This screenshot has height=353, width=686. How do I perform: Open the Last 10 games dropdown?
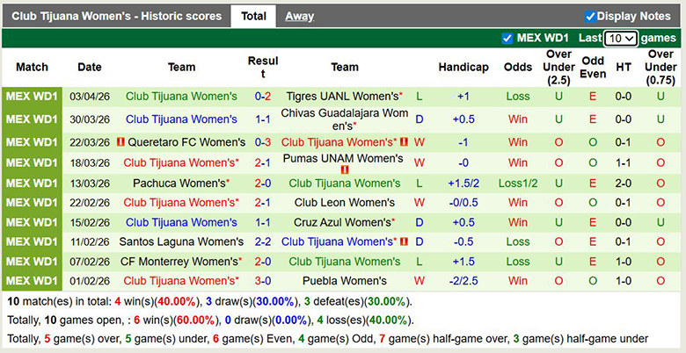tap(620, 39)
